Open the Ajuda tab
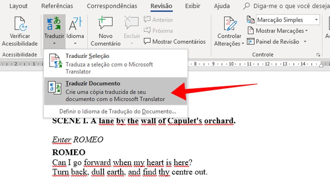 (222, 6)
